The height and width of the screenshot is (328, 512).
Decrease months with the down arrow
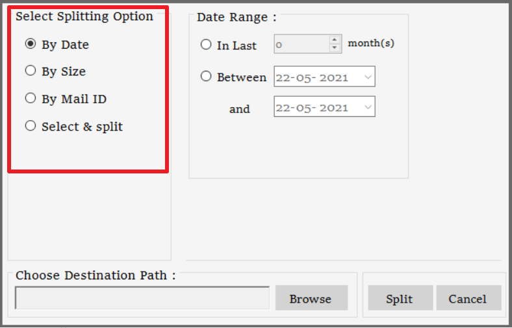(335, 48)
